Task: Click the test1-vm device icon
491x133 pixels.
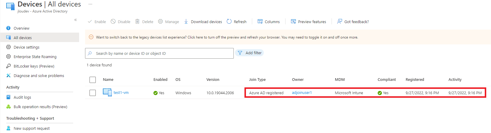Action: coord(107,92)
